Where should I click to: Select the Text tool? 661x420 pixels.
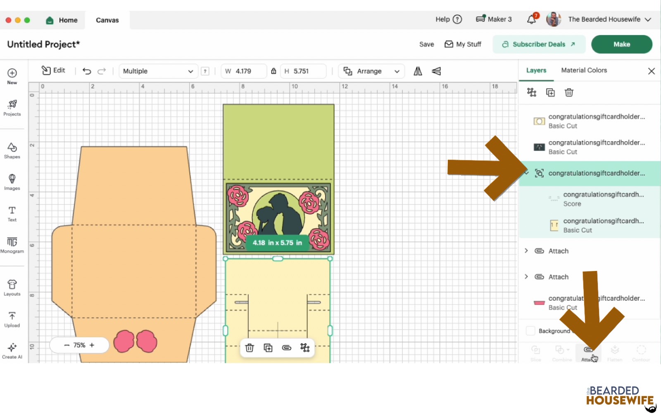(x=12, y=214)
